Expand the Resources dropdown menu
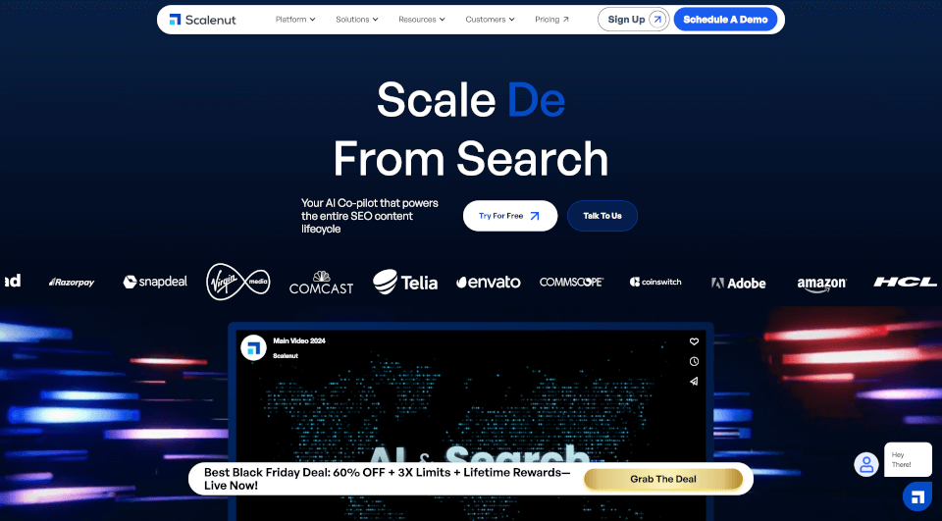Screen dimensions: 942x521 point(422,20)
